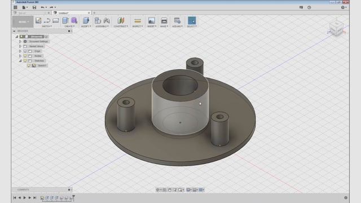
Task: Select the Insert image icon
Action: click(152, 20)
